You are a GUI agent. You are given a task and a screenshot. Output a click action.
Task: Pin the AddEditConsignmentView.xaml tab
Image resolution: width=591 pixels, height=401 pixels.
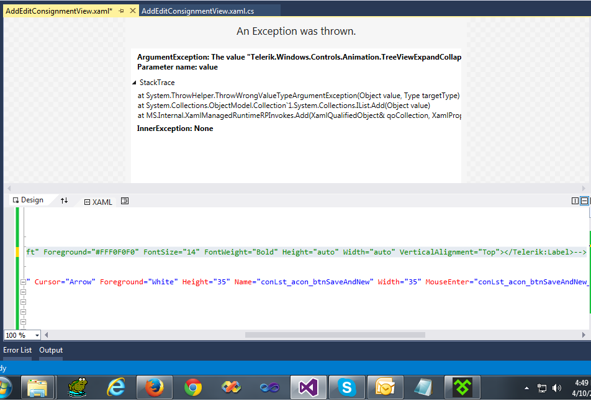point(121,11)
